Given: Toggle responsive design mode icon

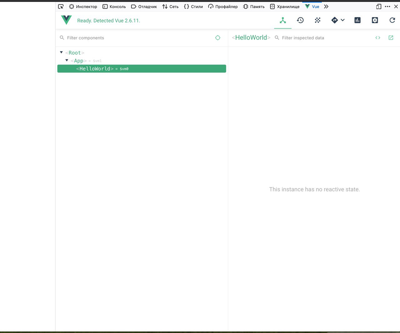Looking at the screenshot, I should (x=379, y=7).
